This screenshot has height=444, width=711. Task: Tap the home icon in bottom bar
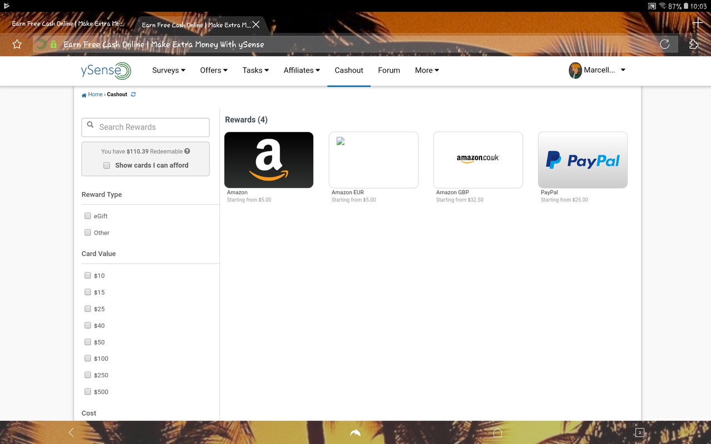[x=498, y=432]
